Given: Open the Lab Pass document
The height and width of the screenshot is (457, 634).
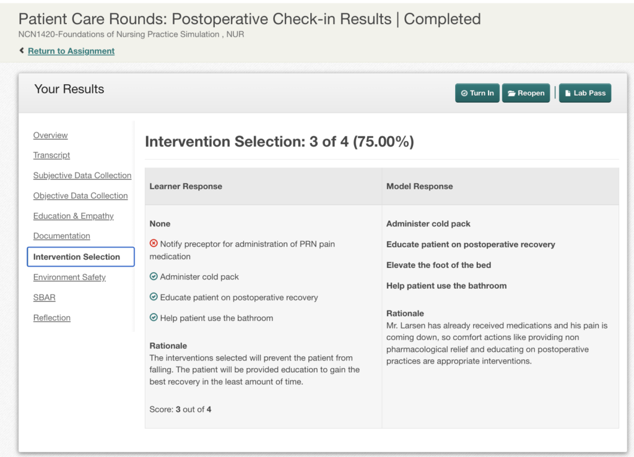Looking at the screenshot, I should (585, 93).
